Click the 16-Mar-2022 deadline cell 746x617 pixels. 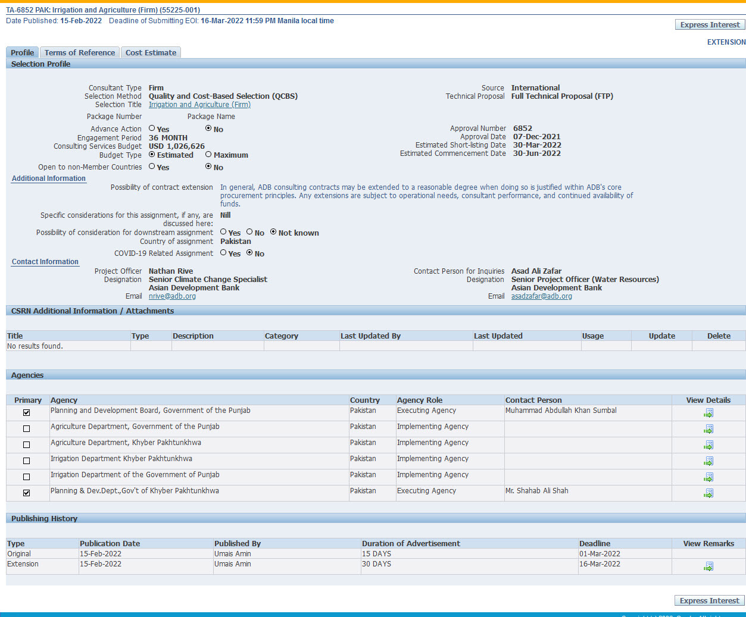click(x=600, y=564)
